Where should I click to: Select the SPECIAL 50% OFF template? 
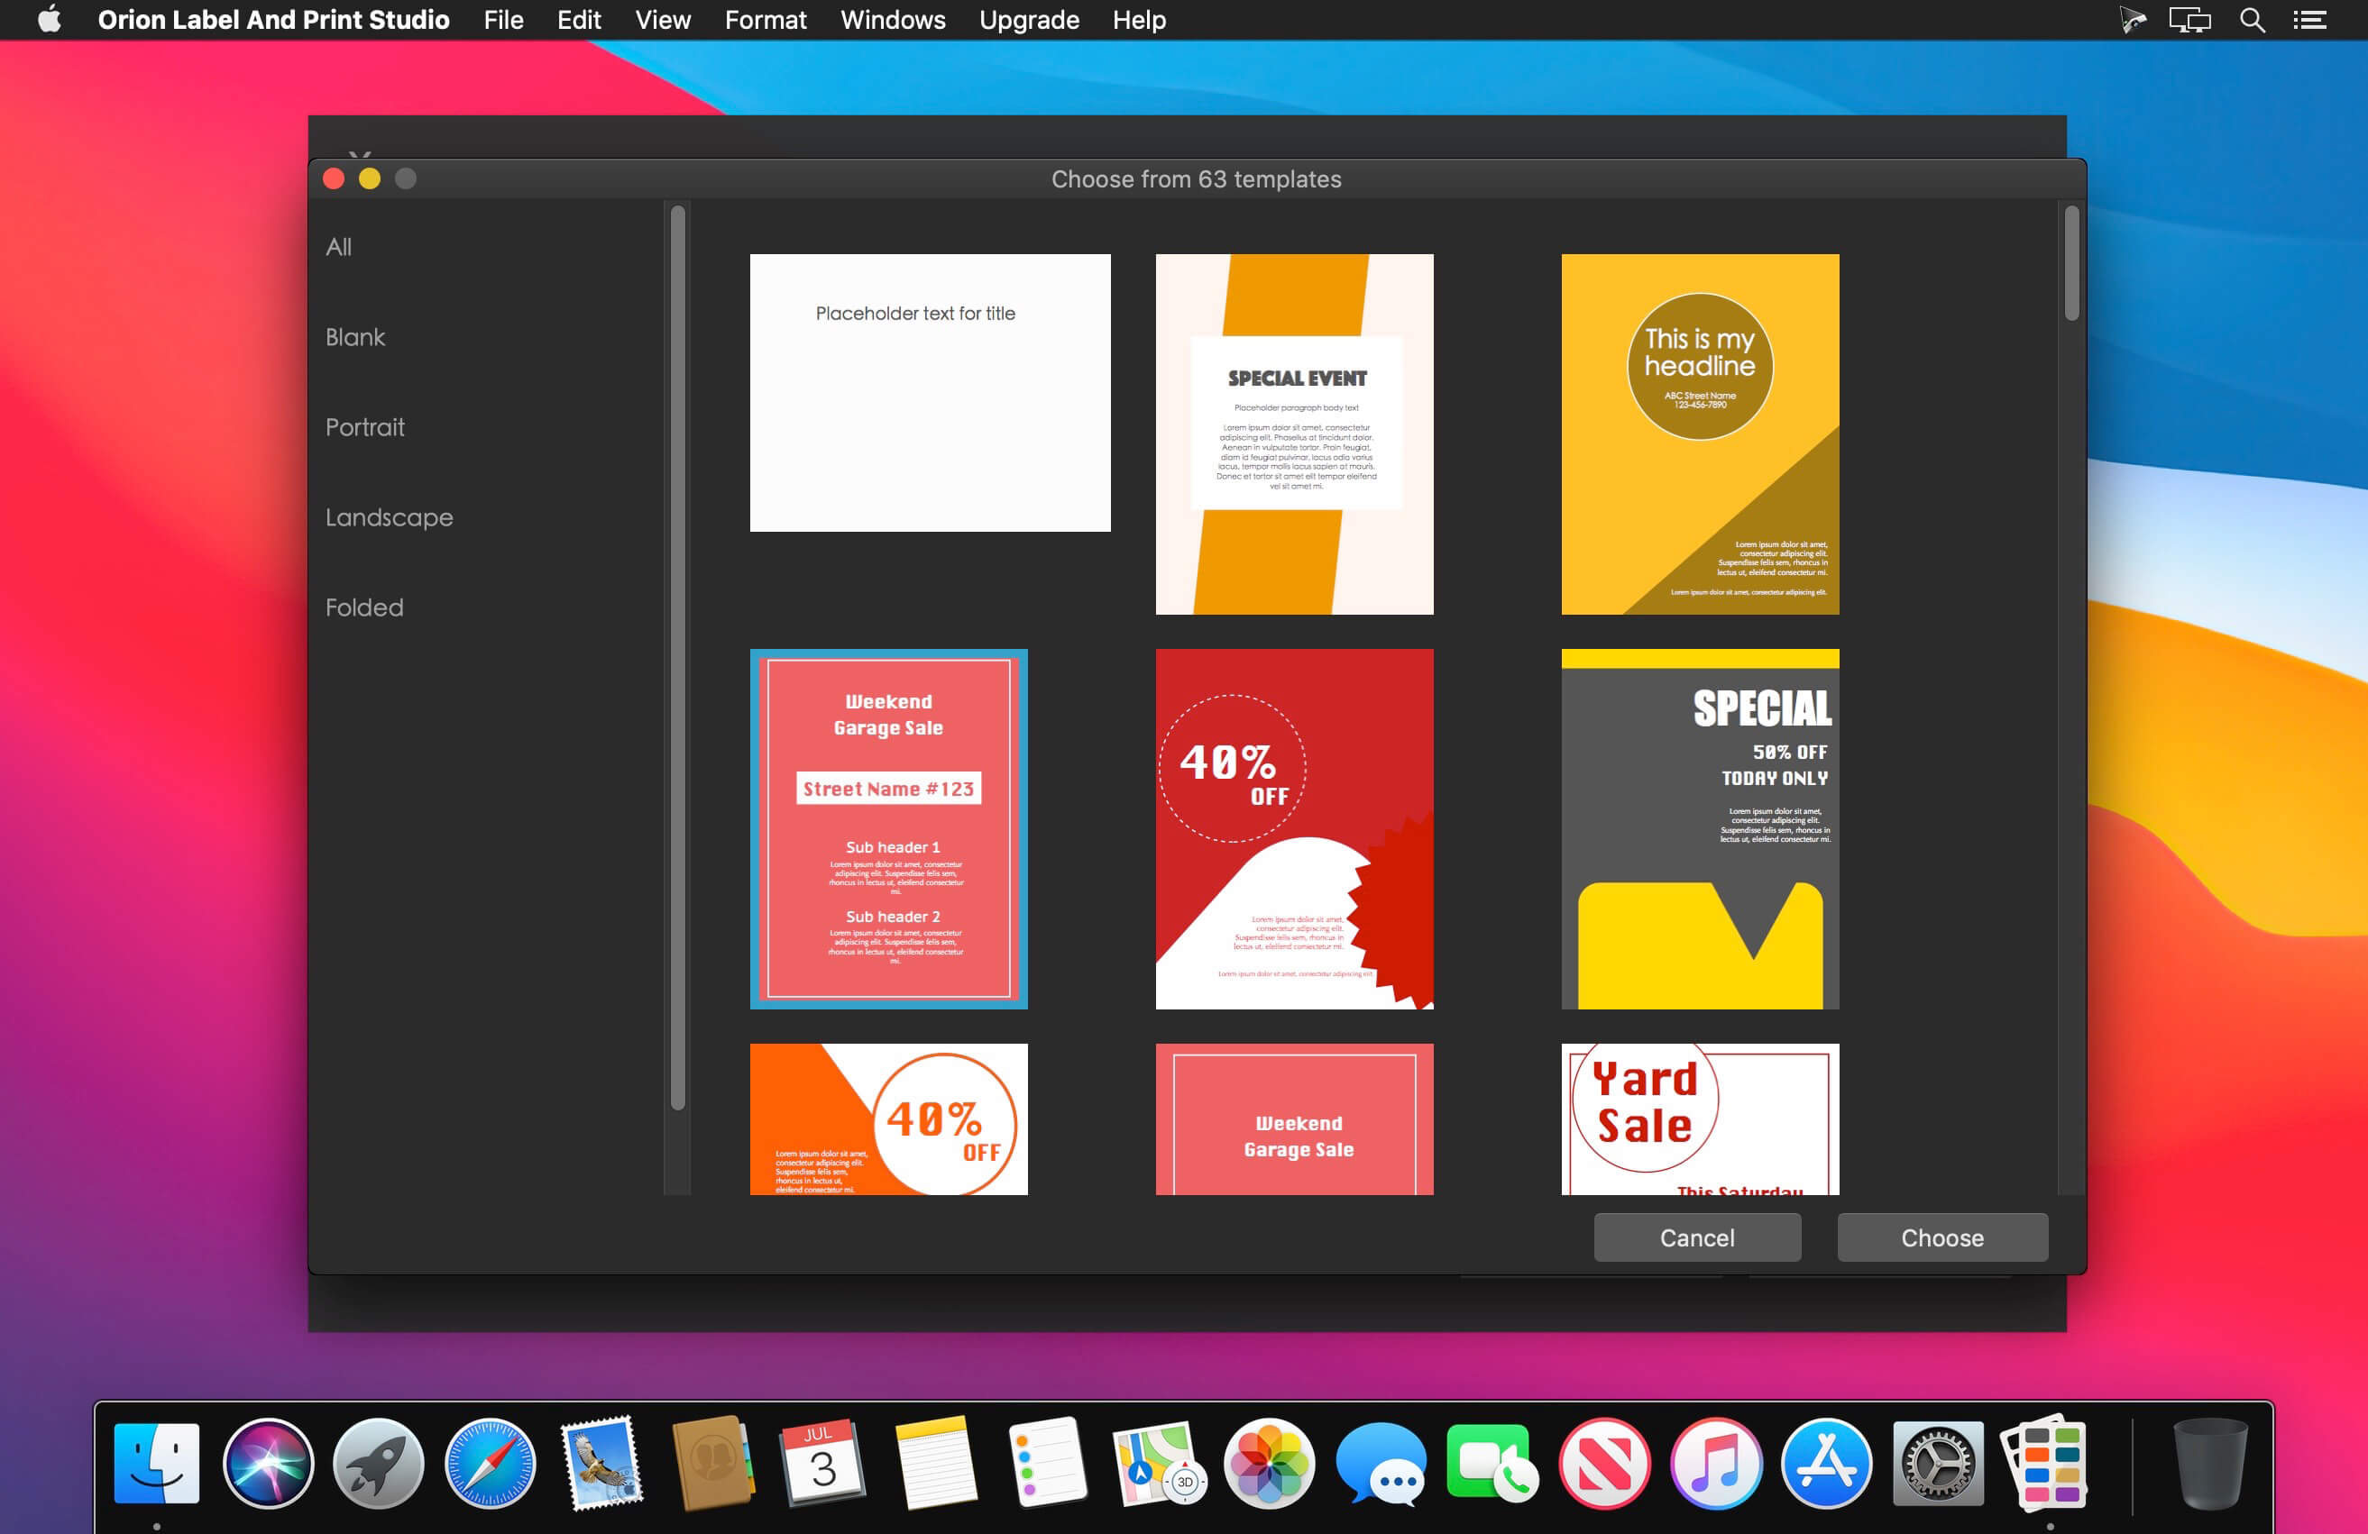(x=1701, y=829)
